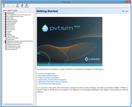Expand the Getting Started tree node
This screenshot has width=132, height=107.
point(4,13)
